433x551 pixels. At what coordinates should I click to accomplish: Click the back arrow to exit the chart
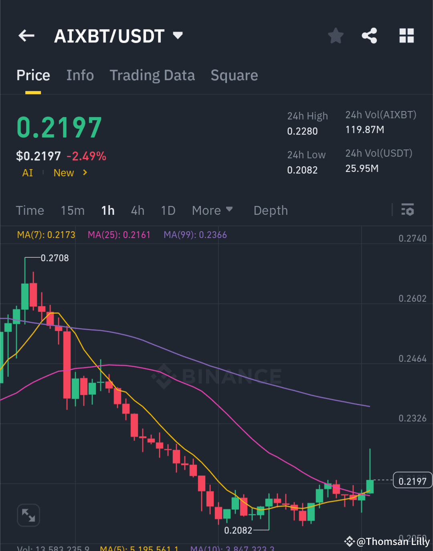pyautogui.click(x=26, y=36)
